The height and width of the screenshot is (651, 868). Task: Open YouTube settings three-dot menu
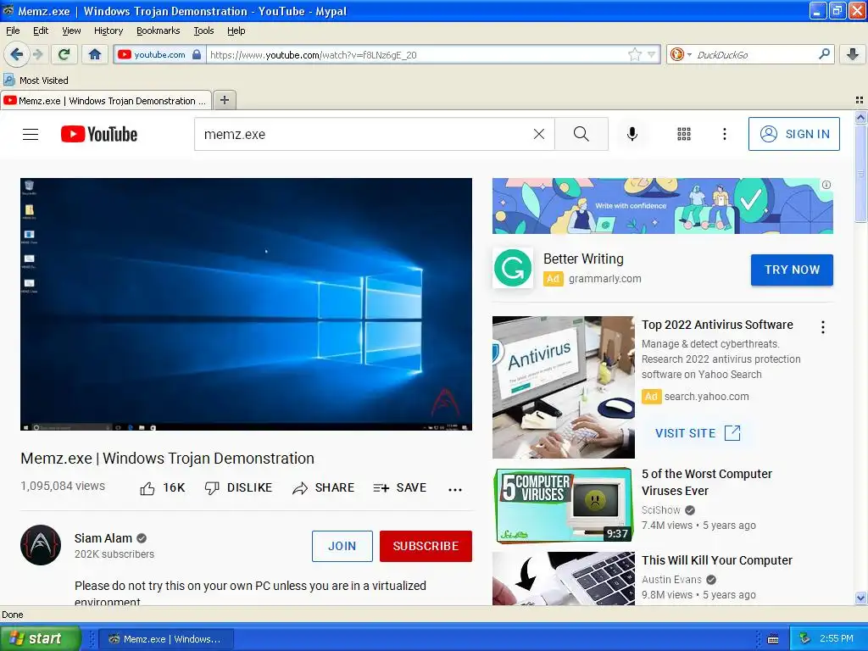pyautogui.click(x=724, y=134)
